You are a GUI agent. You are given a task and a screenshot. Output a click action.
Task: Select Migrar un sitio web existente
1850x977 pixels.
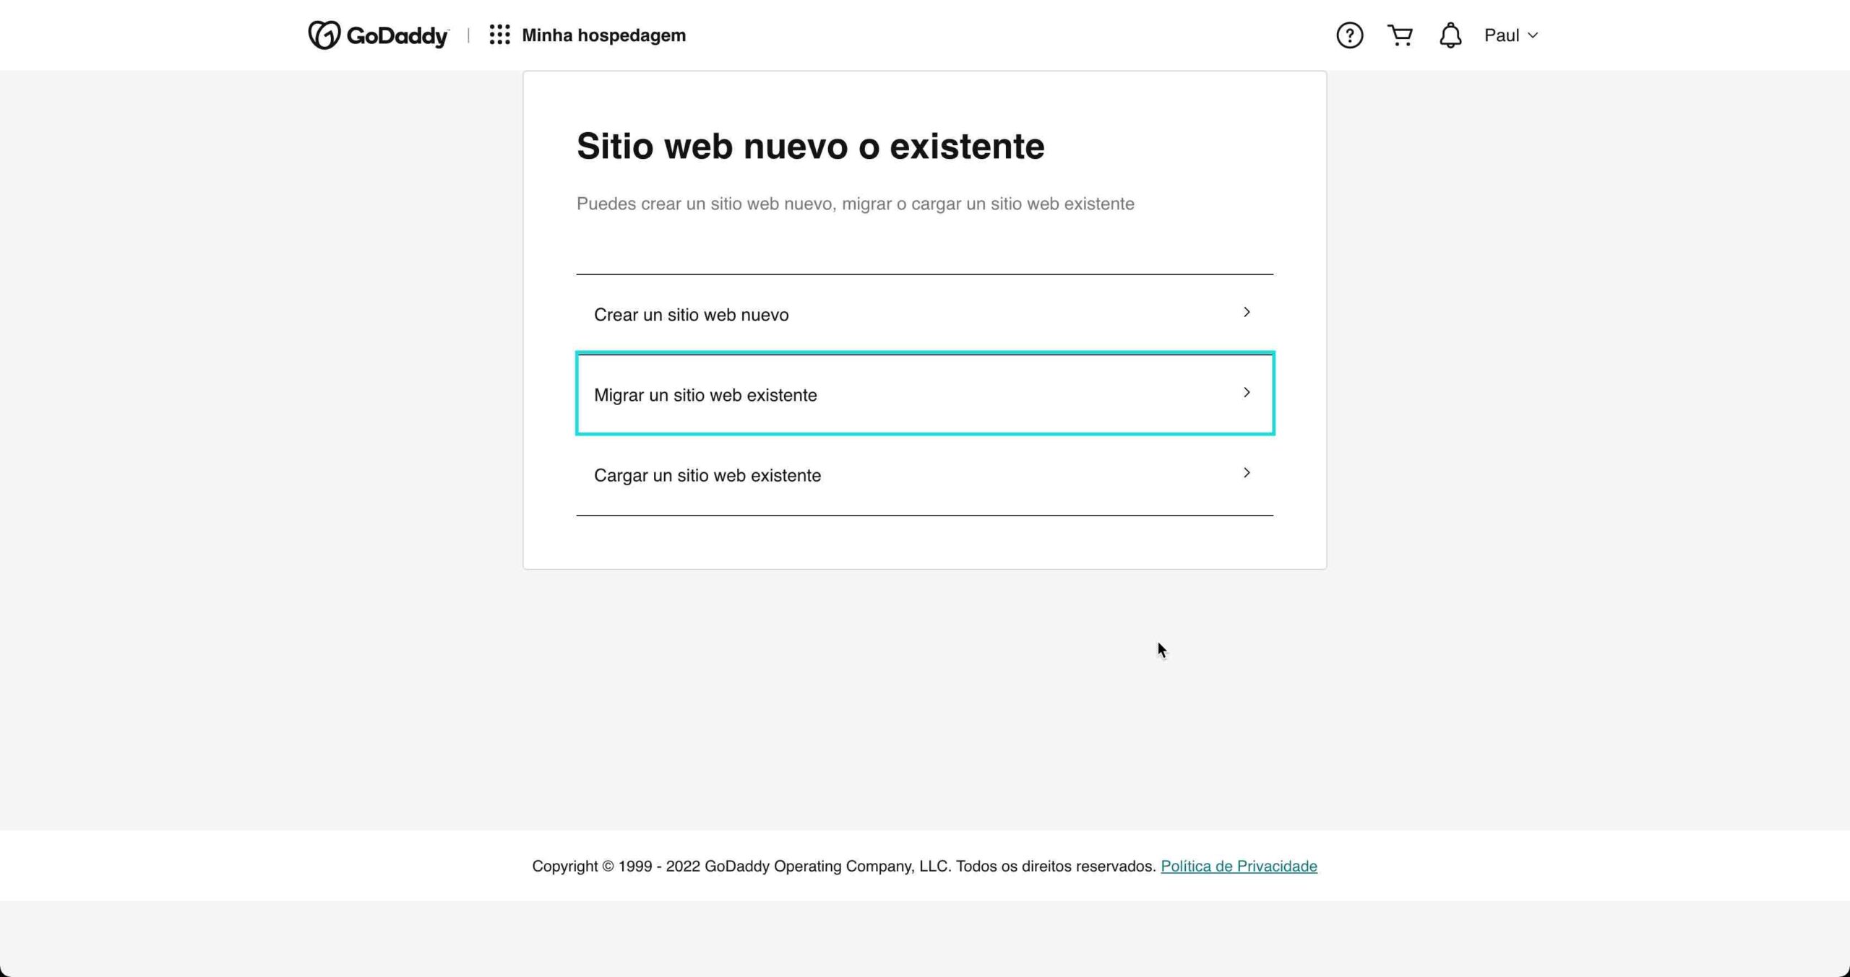point(924,394)
